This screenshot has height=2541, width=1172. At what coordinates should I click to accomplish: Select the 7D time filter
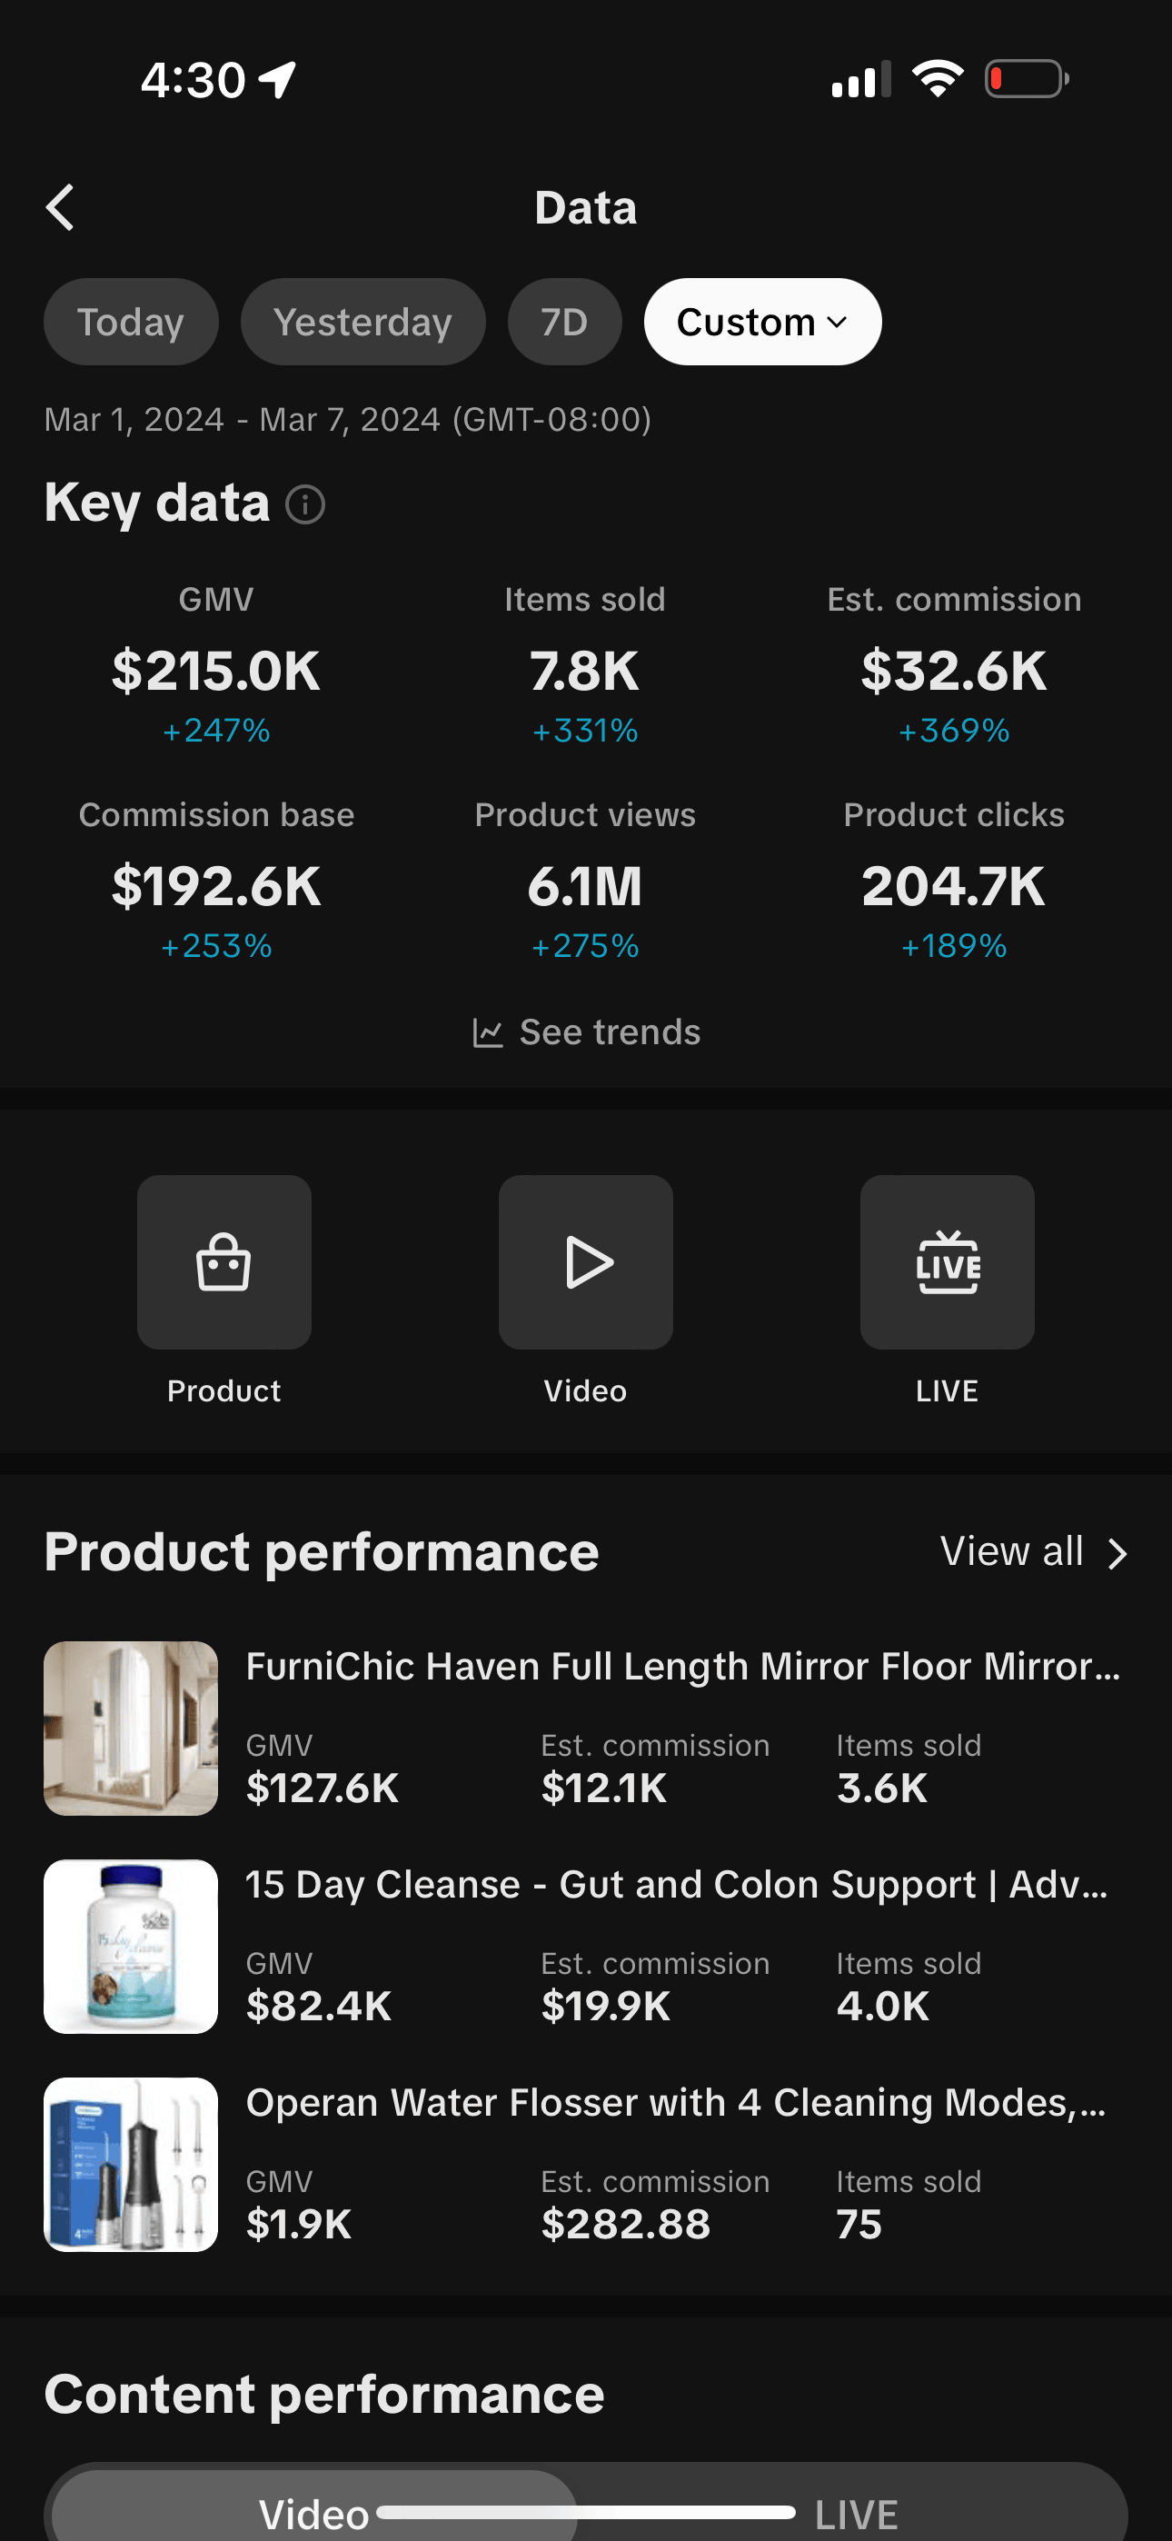[x=564, y=322]
